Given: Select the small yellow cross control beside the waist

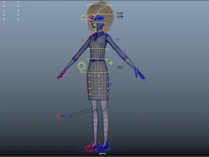Looking at the screenshot, I should point(111,63).
